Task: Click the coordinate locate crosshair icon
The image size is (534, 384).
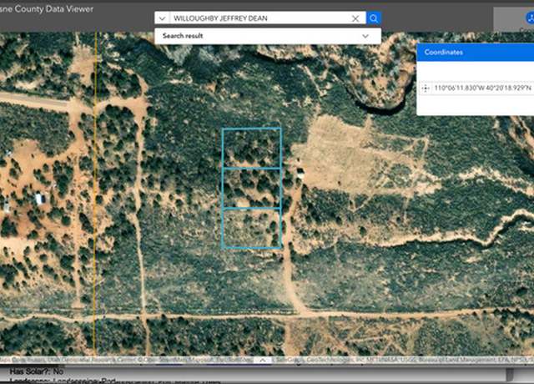Action: point(426,88)
